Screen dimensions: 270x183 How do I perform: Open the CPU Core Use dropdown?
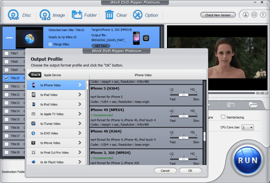point(248,128)
